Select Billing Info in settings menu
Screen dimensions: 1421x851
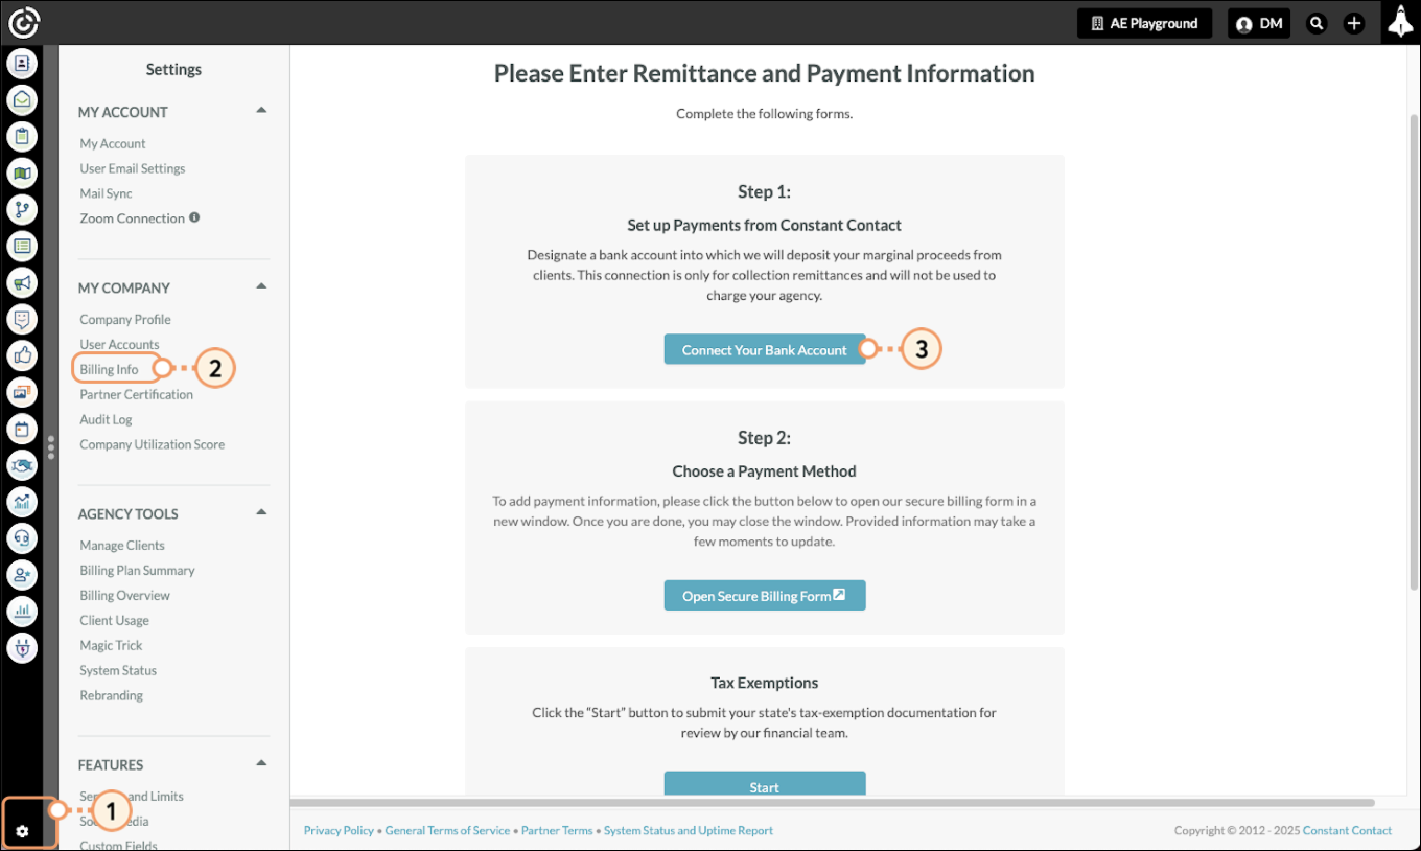click(109, 369)
